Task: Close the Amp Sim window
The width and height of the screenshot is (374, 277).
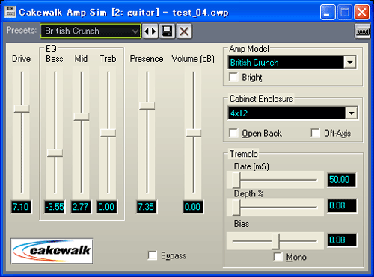Action: [361, 12]
